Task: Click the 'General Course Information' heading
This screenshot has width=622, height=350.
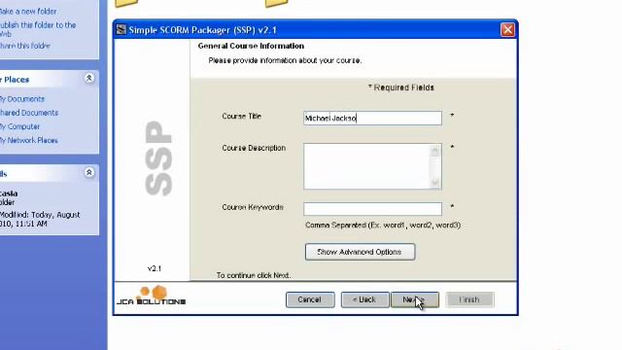Action: click(x=251, y=46)
